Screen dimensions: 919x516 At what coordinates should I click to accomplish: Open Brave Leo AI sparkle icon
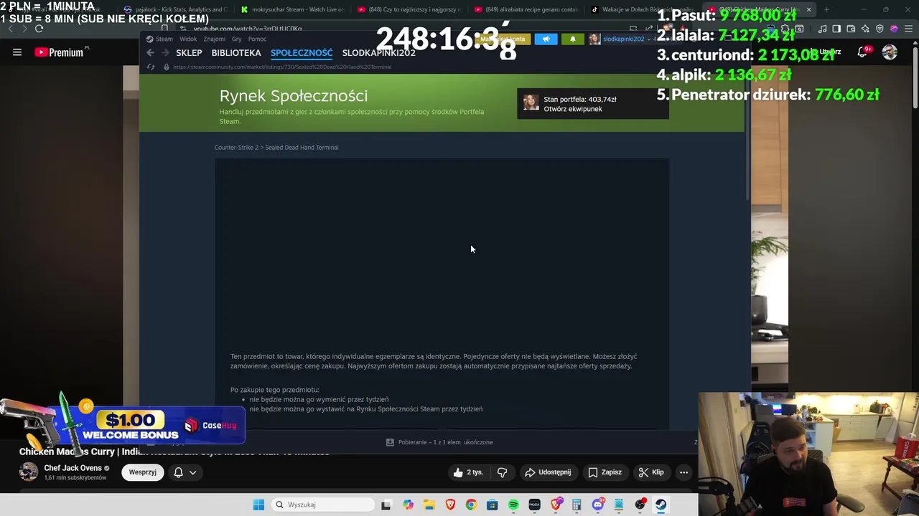[865, 29]
